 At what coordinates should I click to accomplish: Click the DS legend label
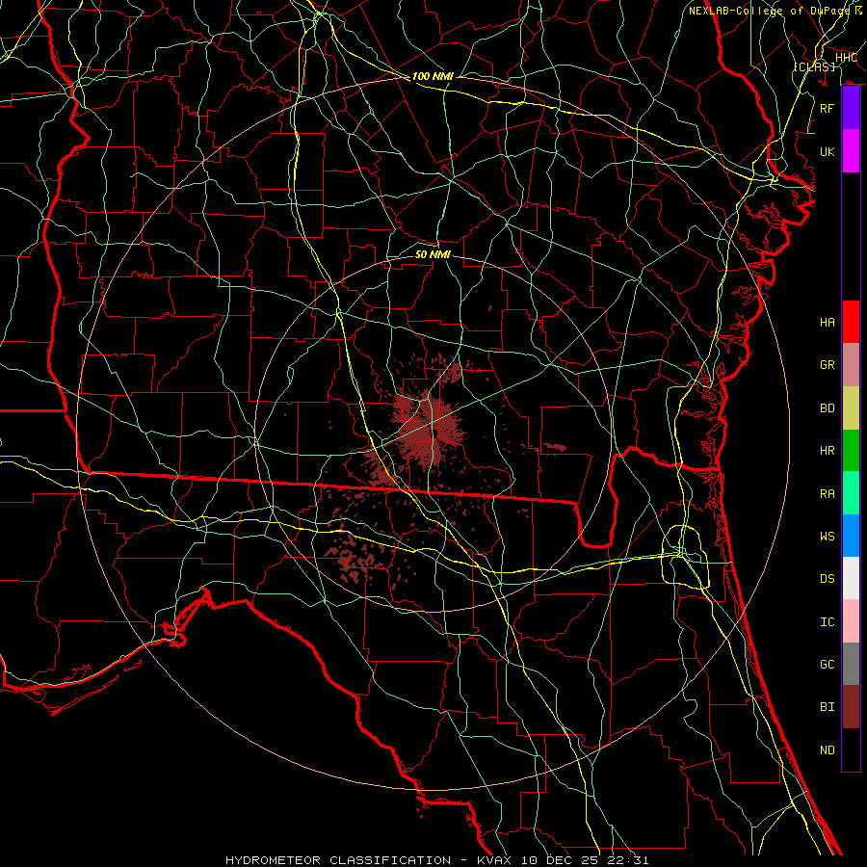click(828, 579)
